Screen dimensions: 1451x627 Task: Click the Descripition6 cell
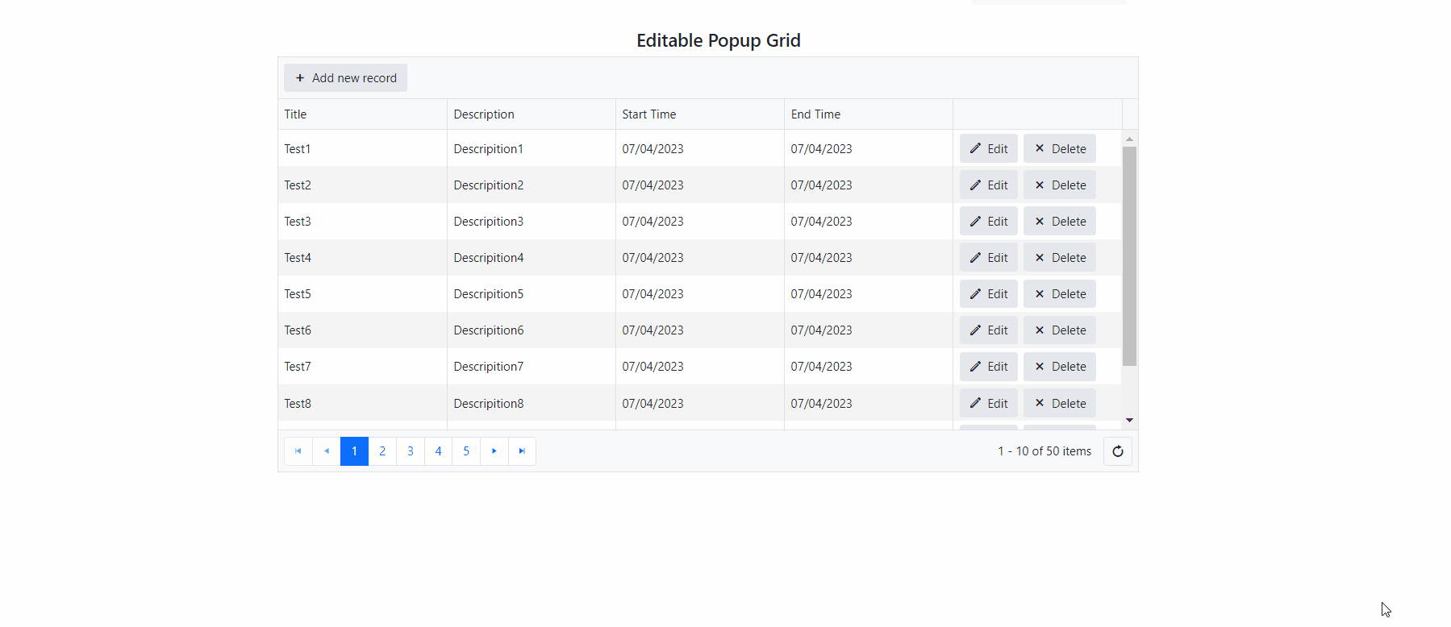(532, 330)
